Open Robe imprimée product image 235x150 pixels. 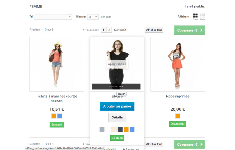(x=178, y=64)
